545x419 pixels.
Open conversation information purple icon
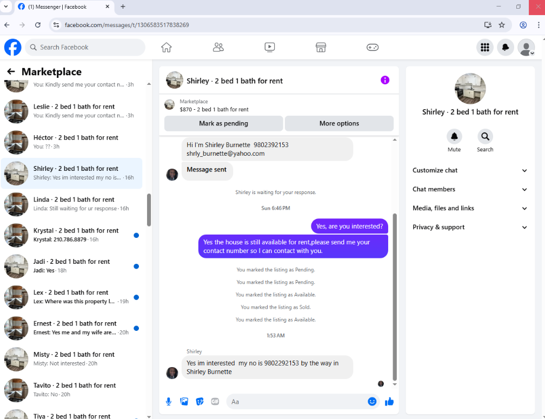coord(385,80)
